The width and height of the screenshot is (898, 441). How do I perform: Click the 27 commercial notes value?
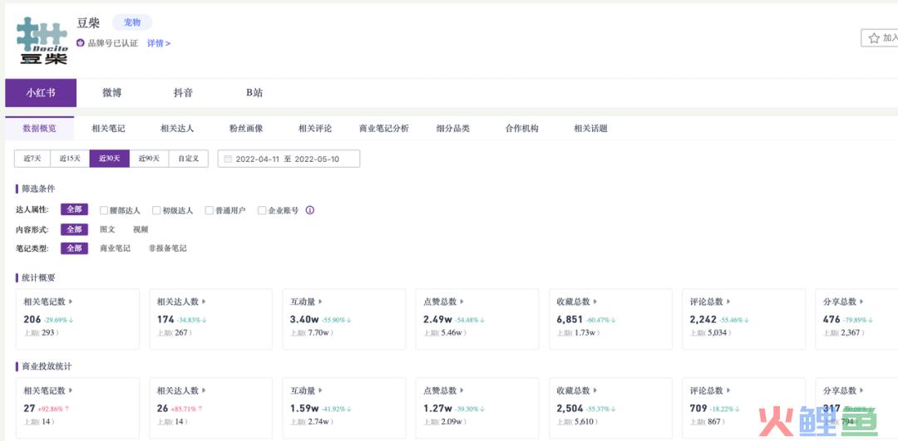(29, 409)
